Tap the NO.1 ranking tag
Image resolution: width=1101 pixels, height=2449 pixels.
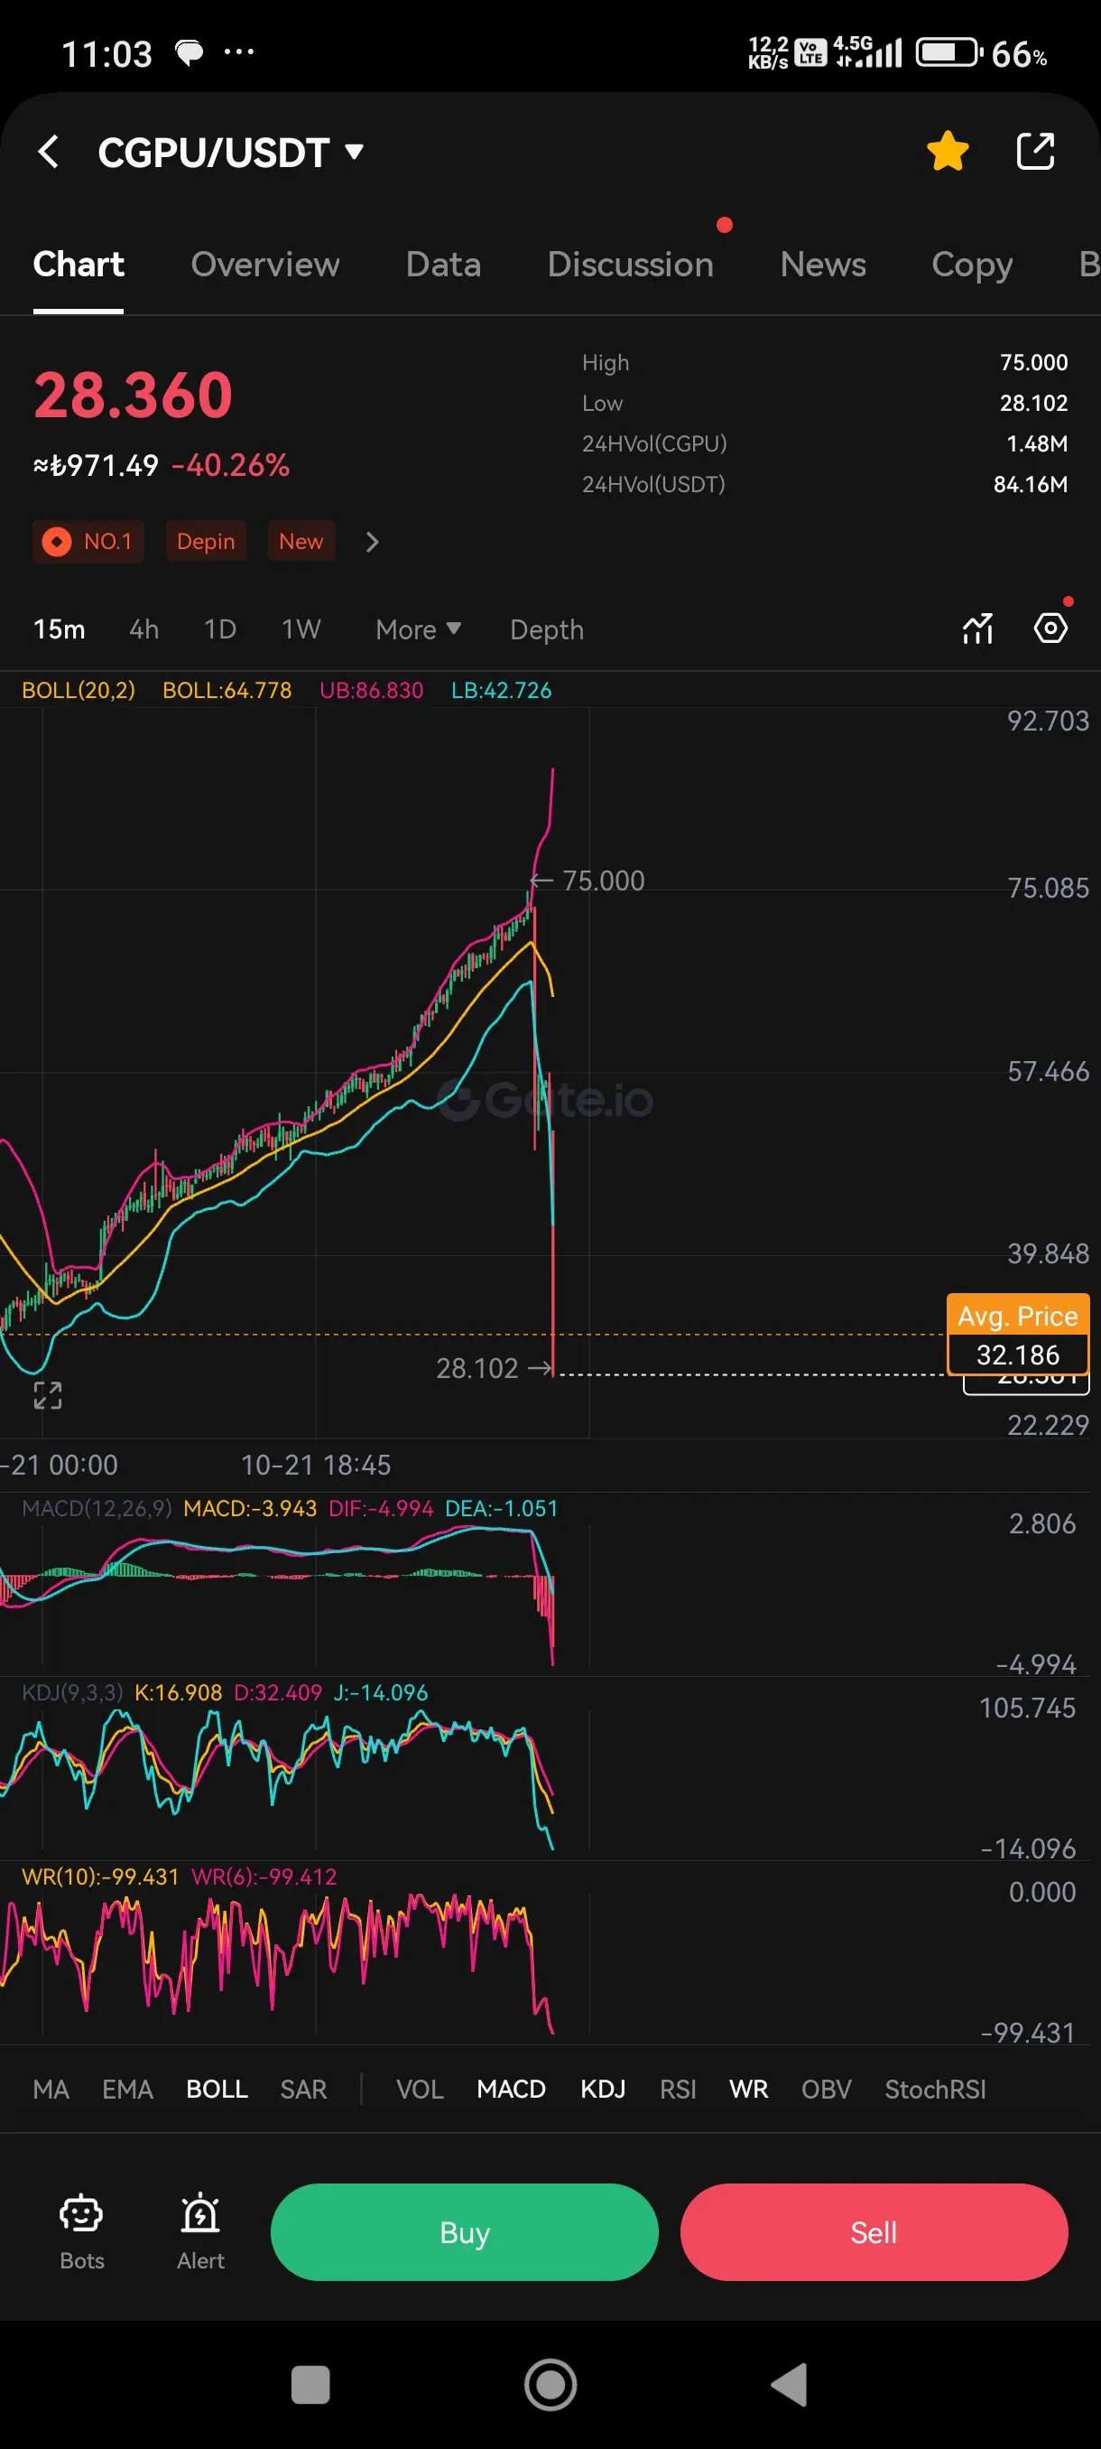(x=88, y=541)
